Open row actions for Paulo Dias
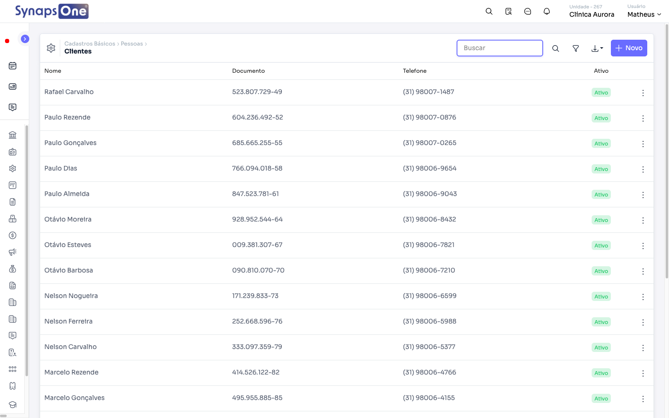Image resolution: width=669 pixels, height=418 pixels. 643,169
